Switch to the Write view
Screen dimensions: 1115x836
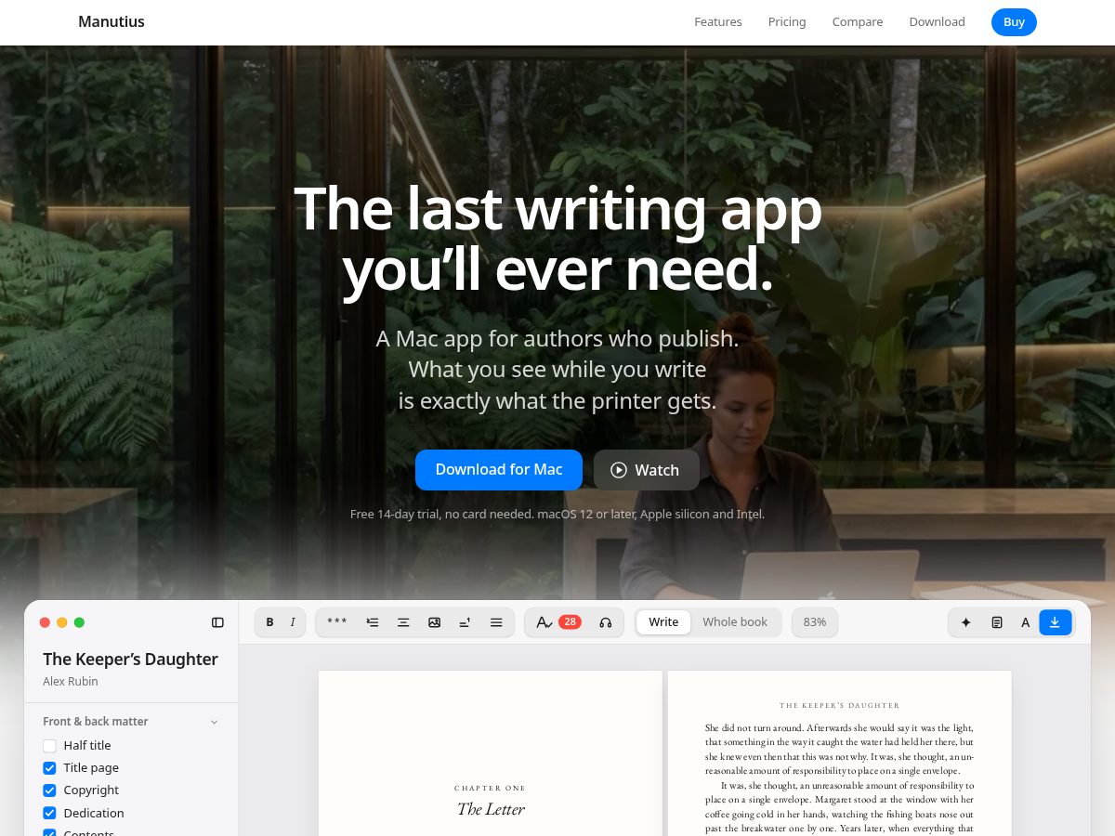click(663, 622)
